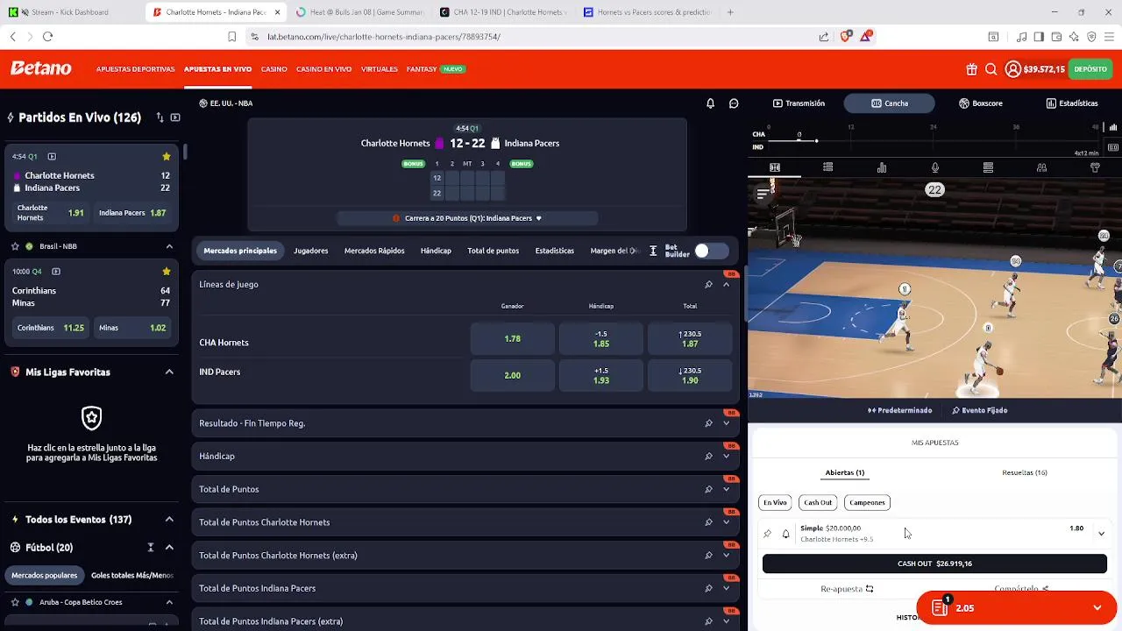Open the chat bubble icon above scoreboard
Viewport: 1122px width, 631px height.
coord(734,103)
